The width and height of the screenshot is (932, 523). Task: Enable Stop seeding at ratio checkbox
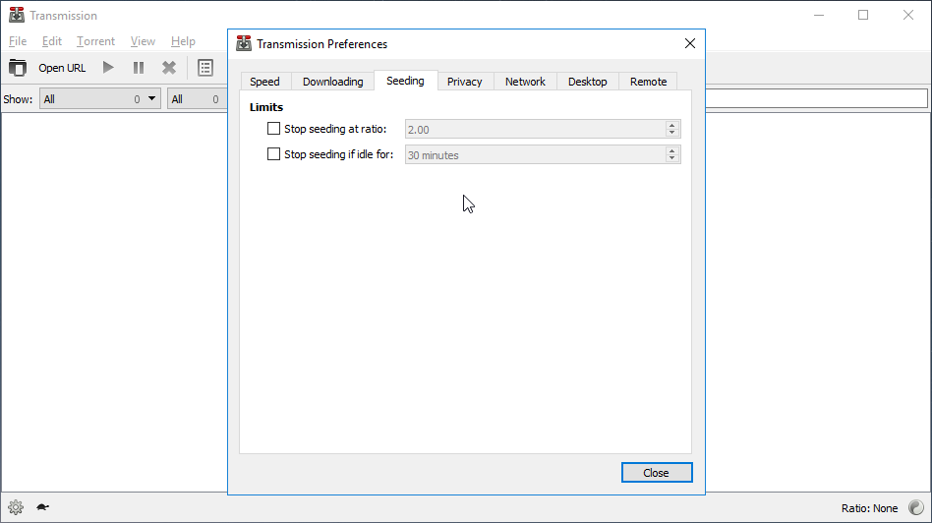click(273, 129)
